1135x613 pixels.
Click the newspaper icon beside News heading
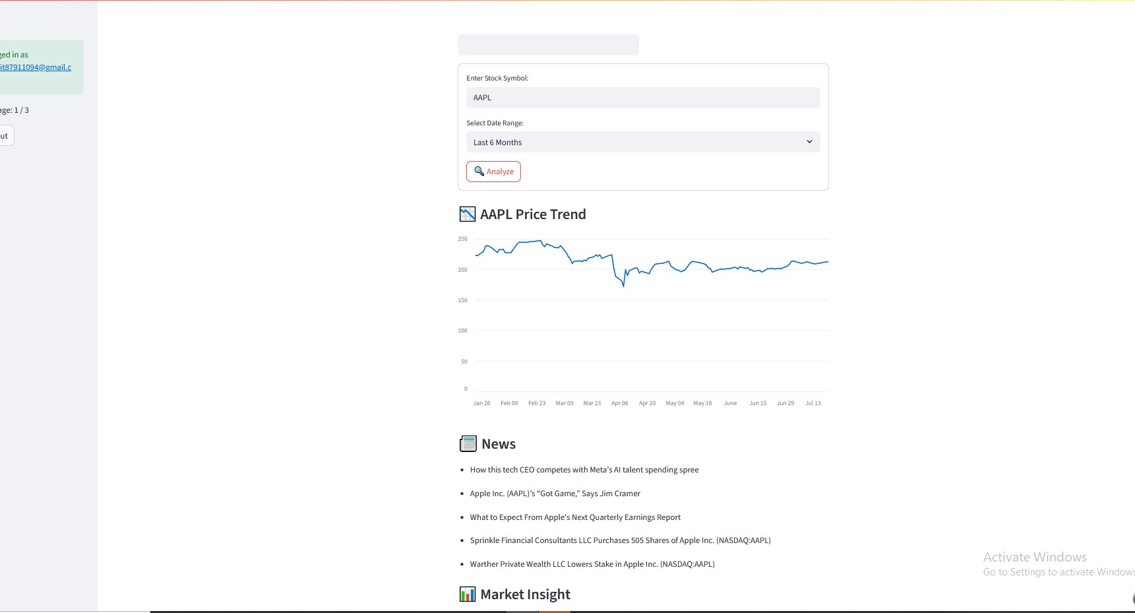[x=468, y=444]
